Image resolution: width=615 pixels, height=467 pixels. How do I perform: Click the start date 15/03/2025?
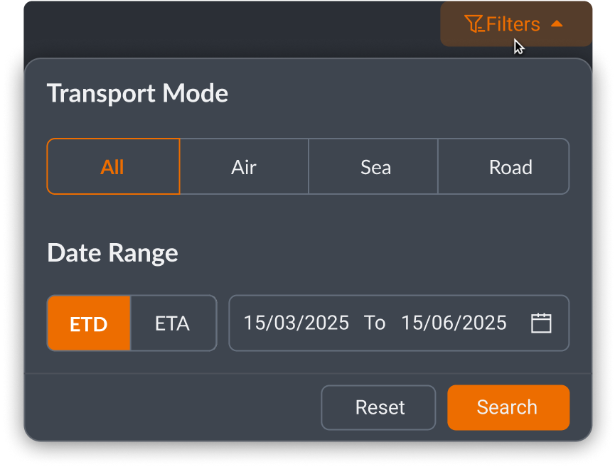[296, 323]
